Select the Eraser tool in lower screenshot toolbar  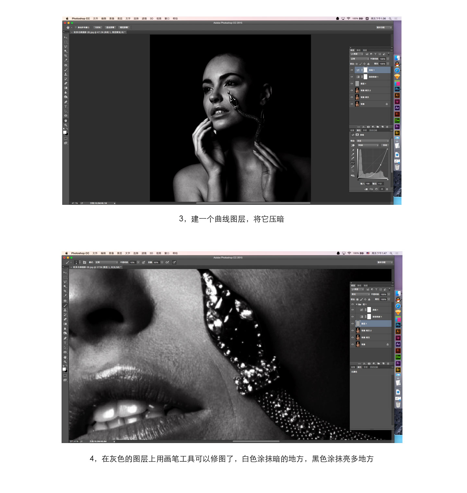pyautogui.click(x=65, y=319)
